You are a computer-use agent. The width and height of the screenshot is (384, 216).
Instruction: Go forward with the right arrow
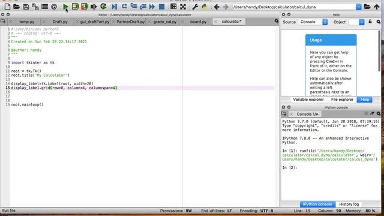pos(226,7)
